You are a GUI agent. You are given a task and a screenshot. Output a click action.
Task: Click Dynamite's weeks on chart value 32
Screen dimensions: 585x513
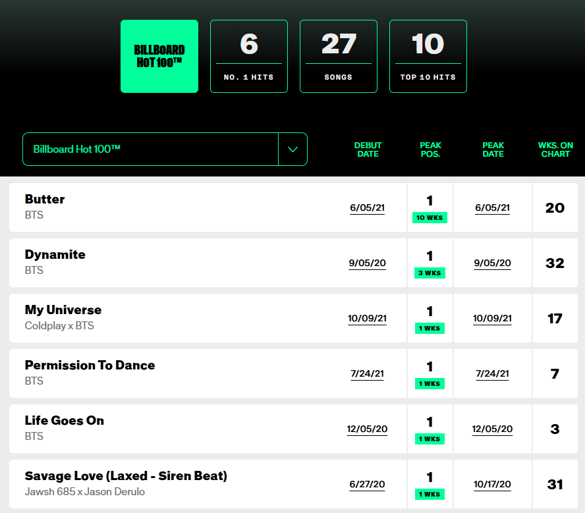pyautogui.click(x=555, y=263)
